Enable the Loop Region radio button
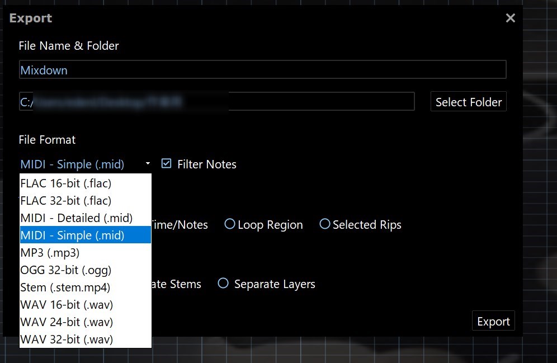557x363 pixels. coord(230,224)
